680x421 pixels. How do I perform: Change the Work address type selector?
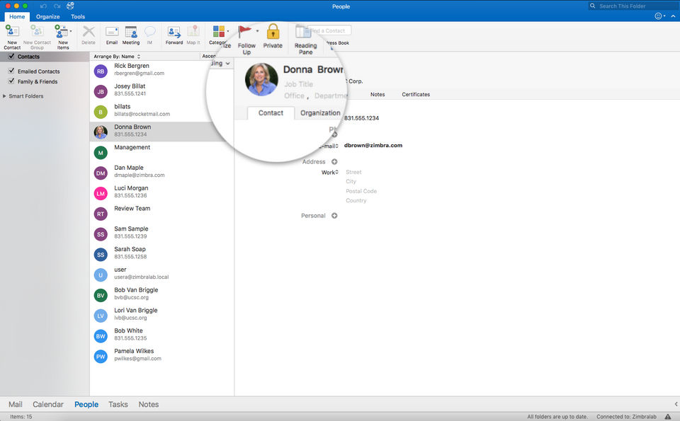329,173
